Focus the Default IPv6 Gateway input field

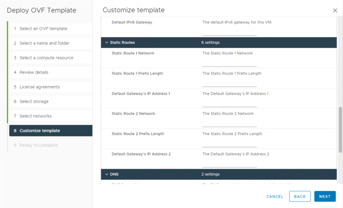pos(229,32)
